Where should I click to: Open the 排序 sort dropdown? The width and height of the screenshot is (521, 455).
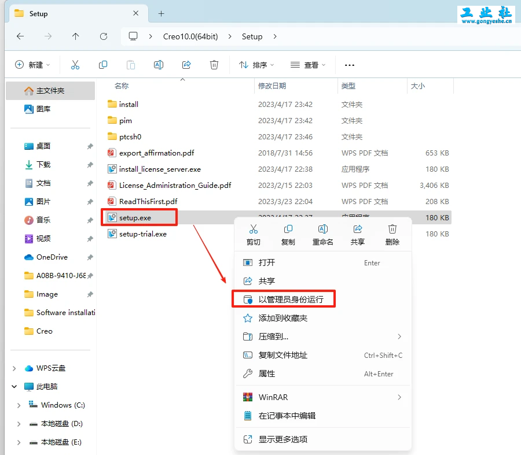coord(256,65)
